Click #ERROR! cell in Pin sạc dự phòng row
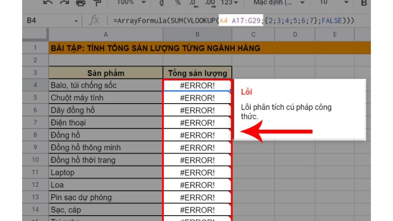Image resolution: width=393 pixels, height=221 pixels. [x=197, y=197]
